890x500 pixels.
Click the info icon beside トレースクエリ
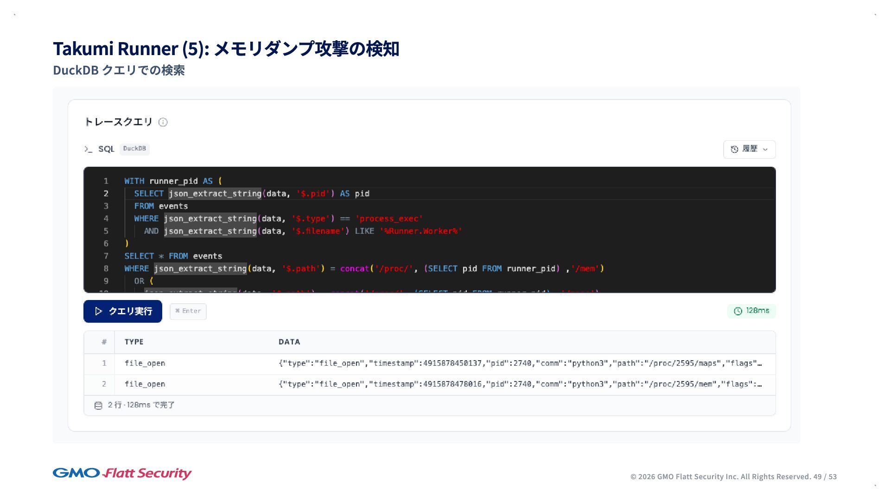point(163,122)
